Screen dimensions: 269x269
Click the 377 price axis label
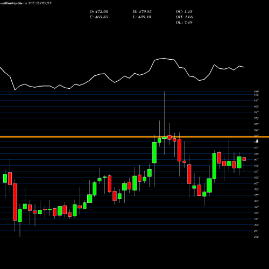256,195
